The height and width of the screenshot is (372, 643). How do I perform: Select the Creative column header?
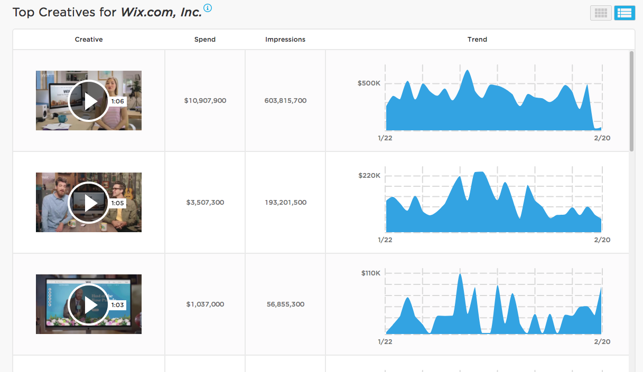88,39
